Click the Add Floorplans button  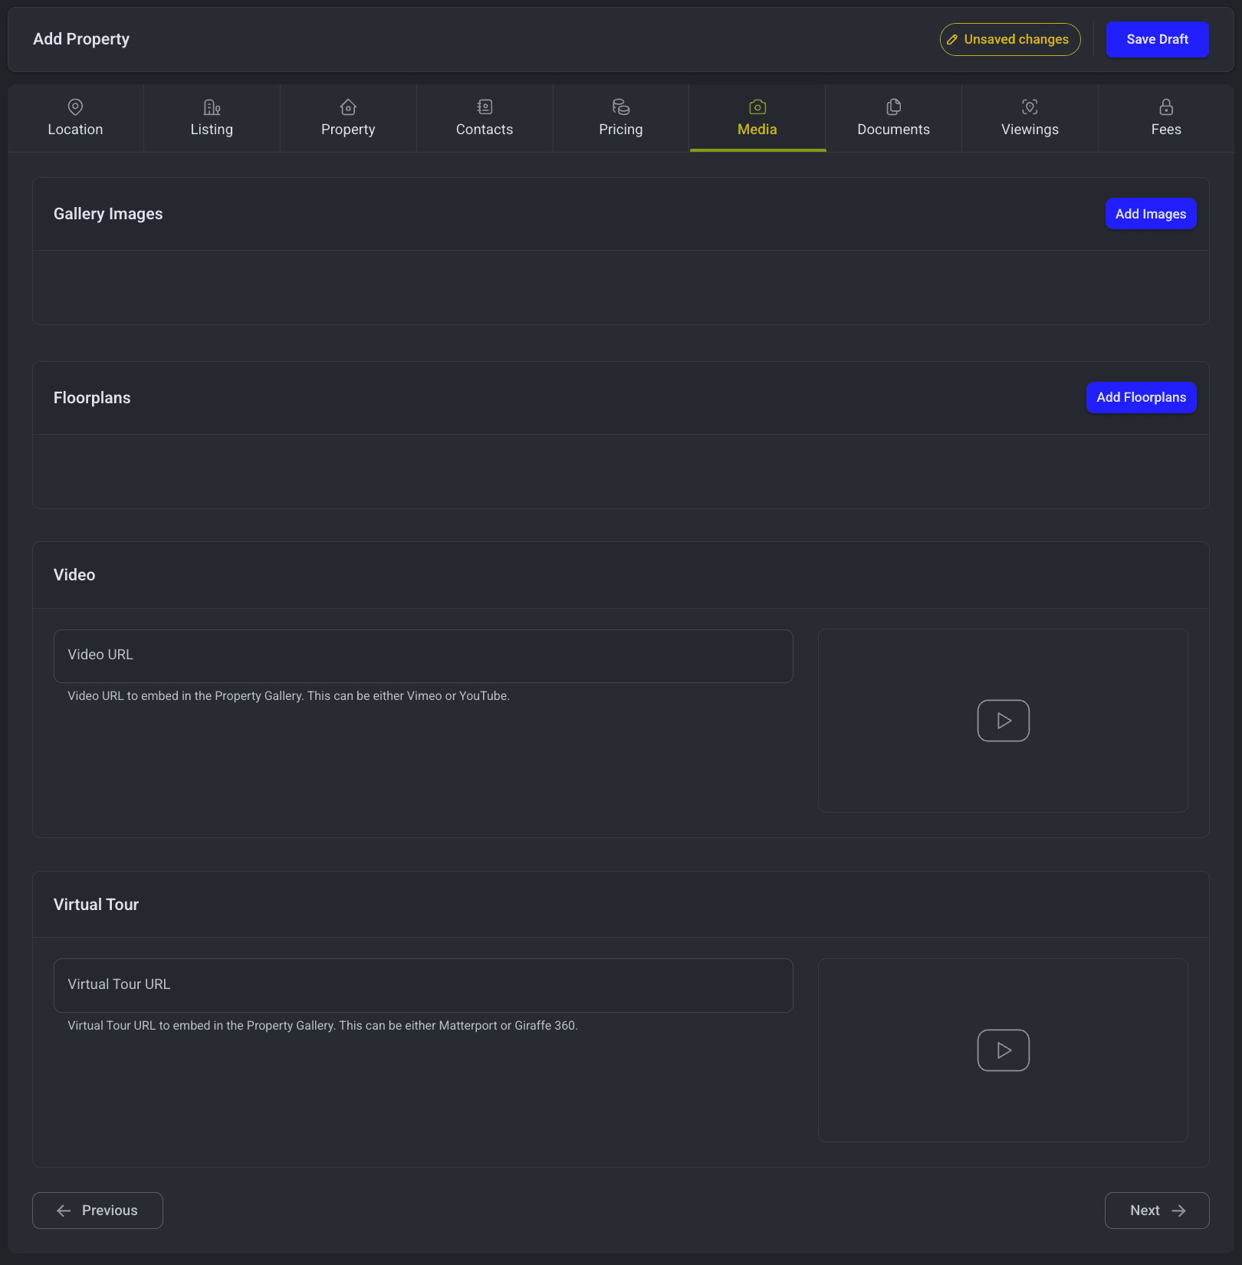(x=1142, y=397)
